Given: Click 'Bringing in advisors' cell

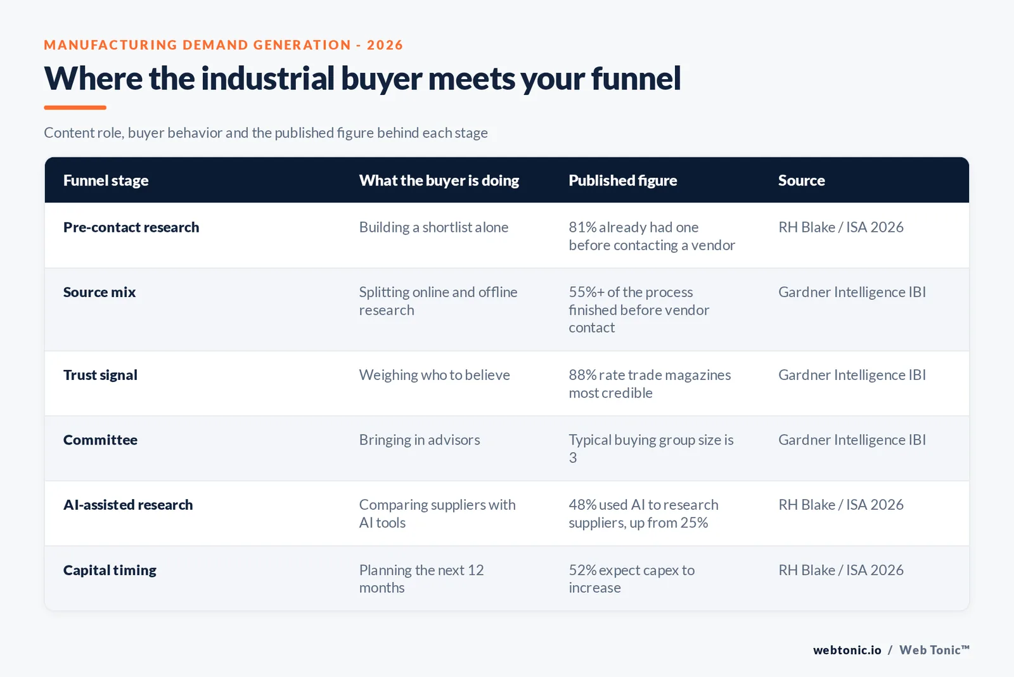Looking at the screenshot, I should [x=420, y=440].
